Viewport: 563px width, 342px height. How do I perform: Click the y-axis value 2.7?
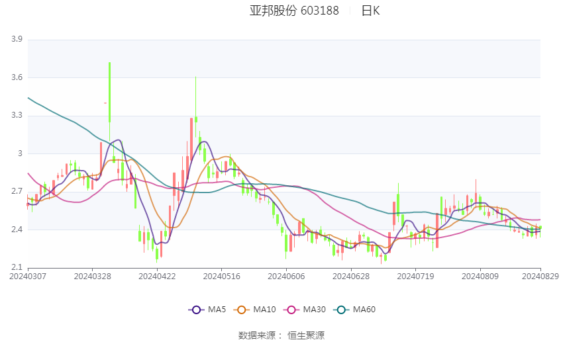[17, 191]
